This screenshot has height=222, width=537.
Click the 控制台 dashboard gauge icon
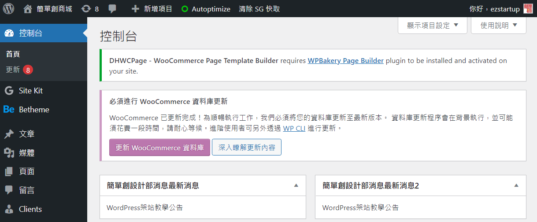(9, 33)
